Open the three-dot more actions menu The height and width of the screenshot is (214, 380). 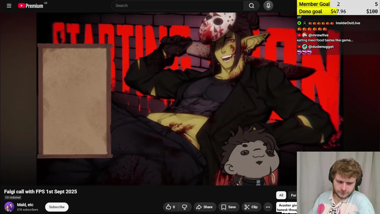pyautogui.click(x=268, y=207)
